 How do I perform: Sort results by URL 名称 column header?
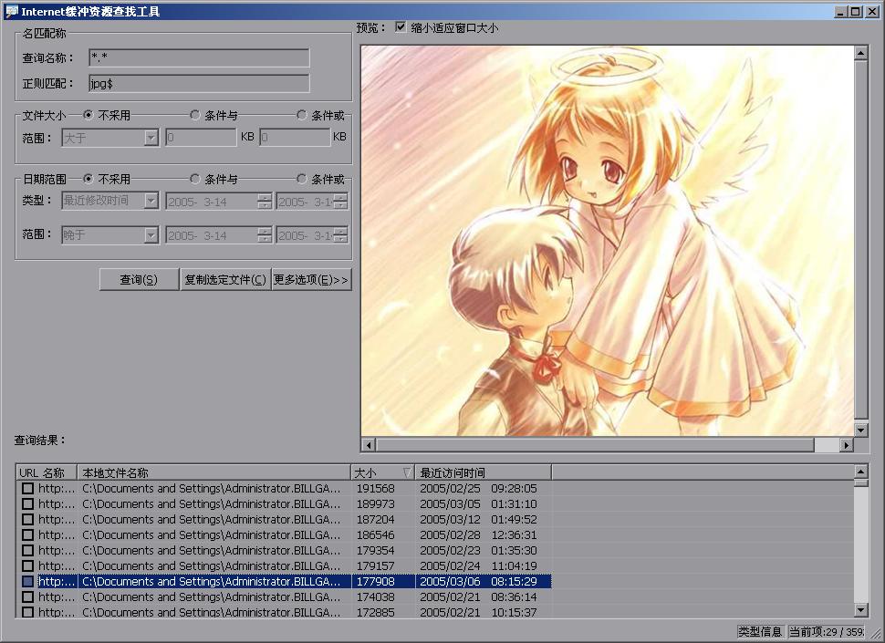click(47, 472)
